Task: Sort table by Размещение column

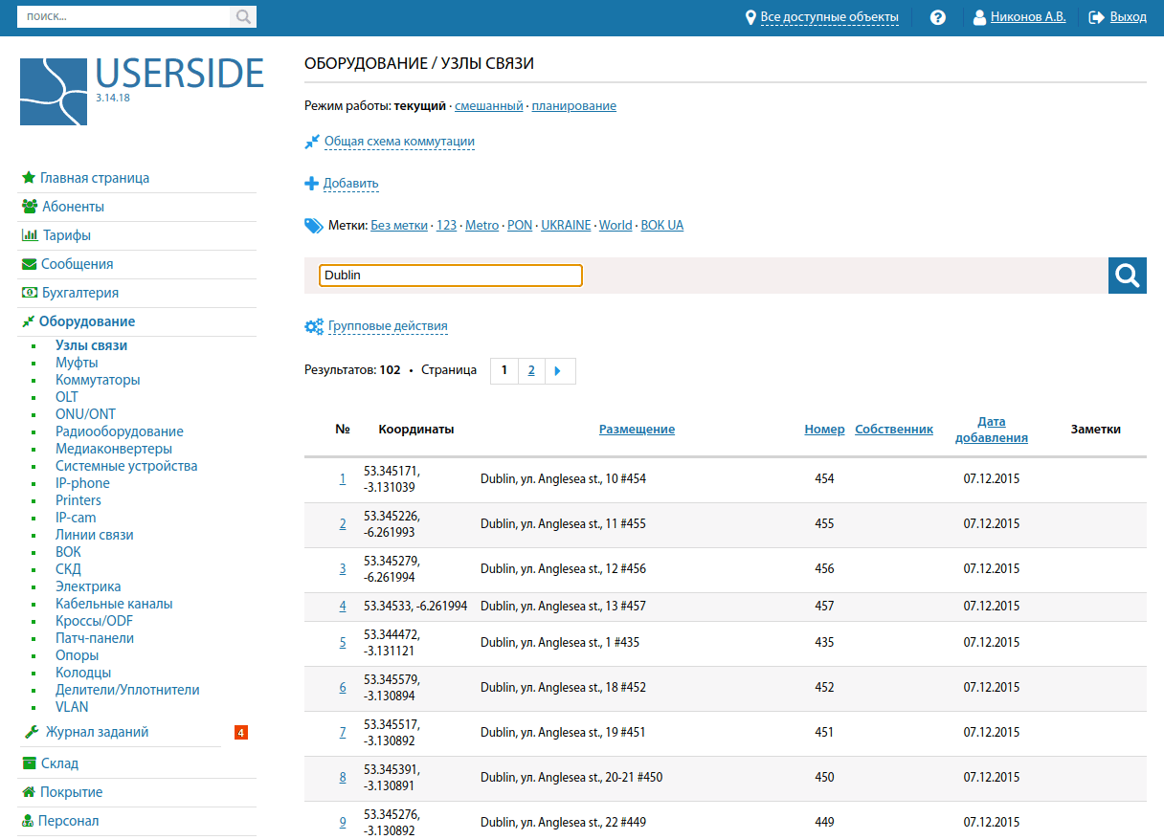Action: click(637, 429)
